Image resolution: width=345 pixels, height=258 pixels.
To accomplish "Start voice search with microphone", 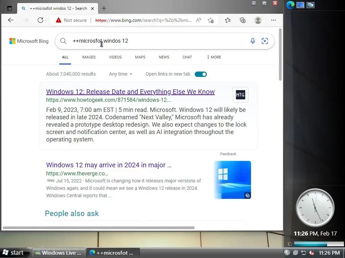I will [253, 41].
